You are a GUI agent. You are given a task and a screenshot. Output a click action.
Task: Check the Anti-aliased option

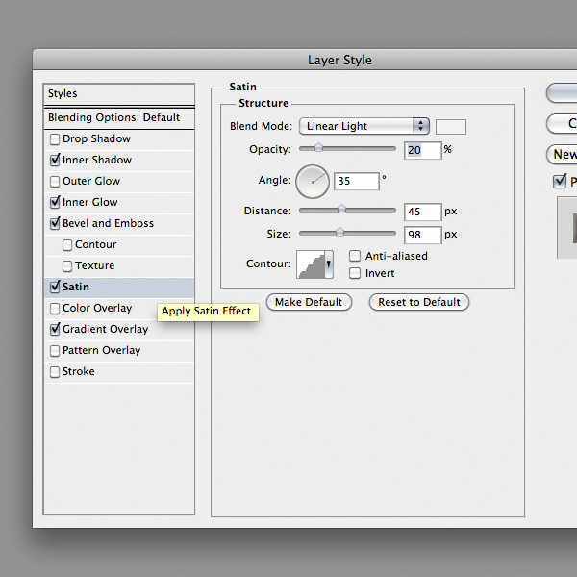355,256
